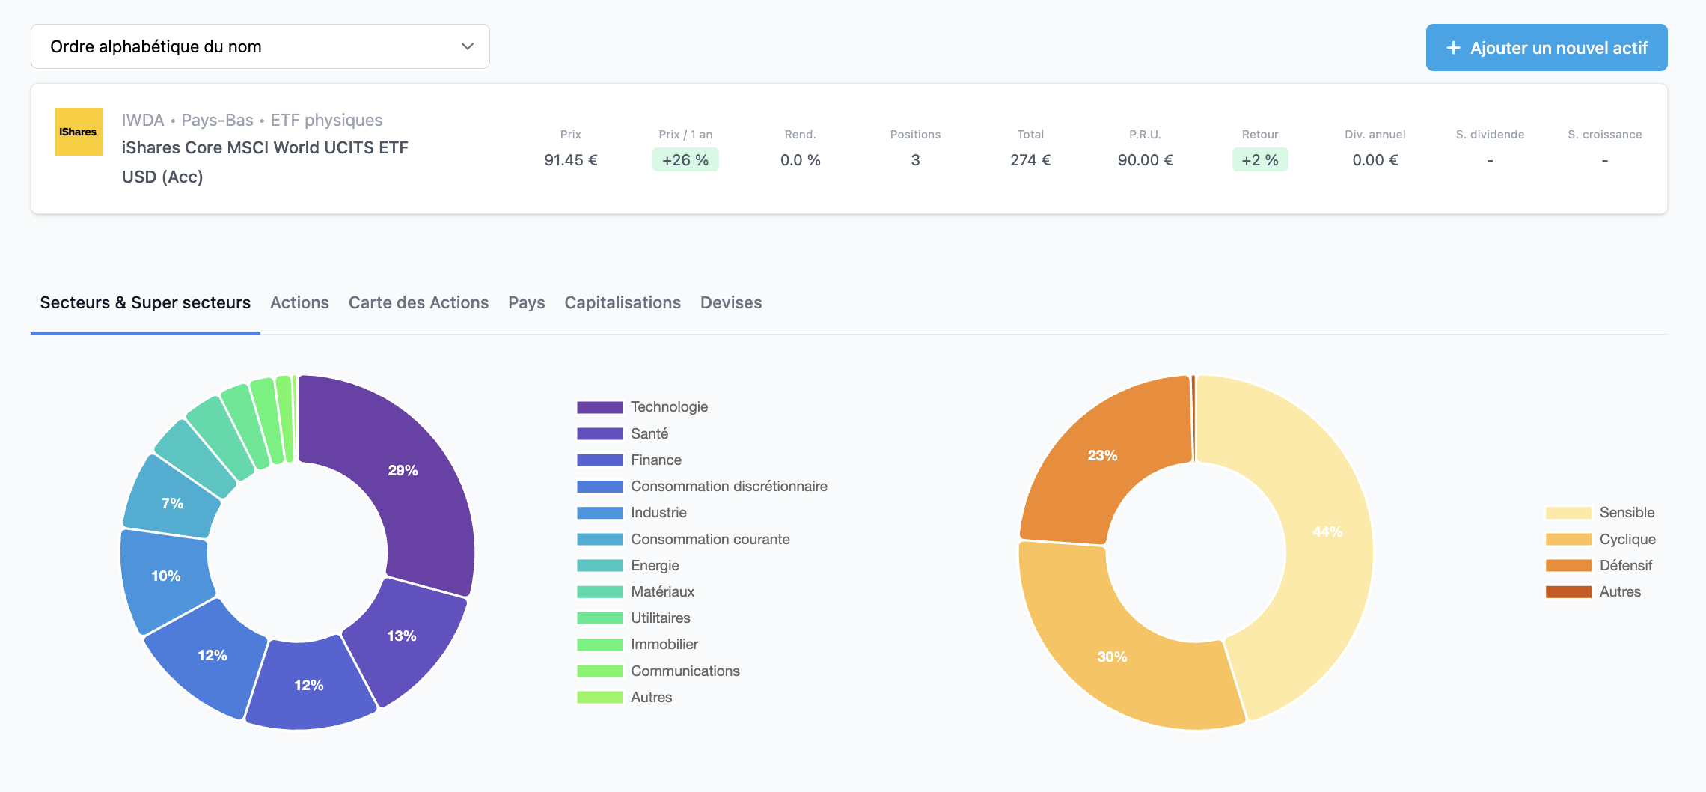Click the +26 % one-year price badge
Screen dimensions: 1706x792
tap(685, 160)
